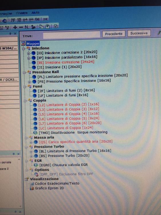Toggle the EGR0 Chiusura valvola EGR option

point(36,165)
